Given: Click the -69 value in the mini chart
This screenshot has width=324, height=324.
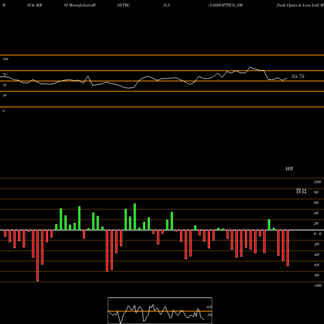Looking at the screenshot, I should click(x=209, y=307).
